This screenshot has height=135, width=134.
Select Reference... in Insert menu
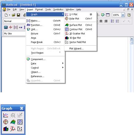[45, 76]
